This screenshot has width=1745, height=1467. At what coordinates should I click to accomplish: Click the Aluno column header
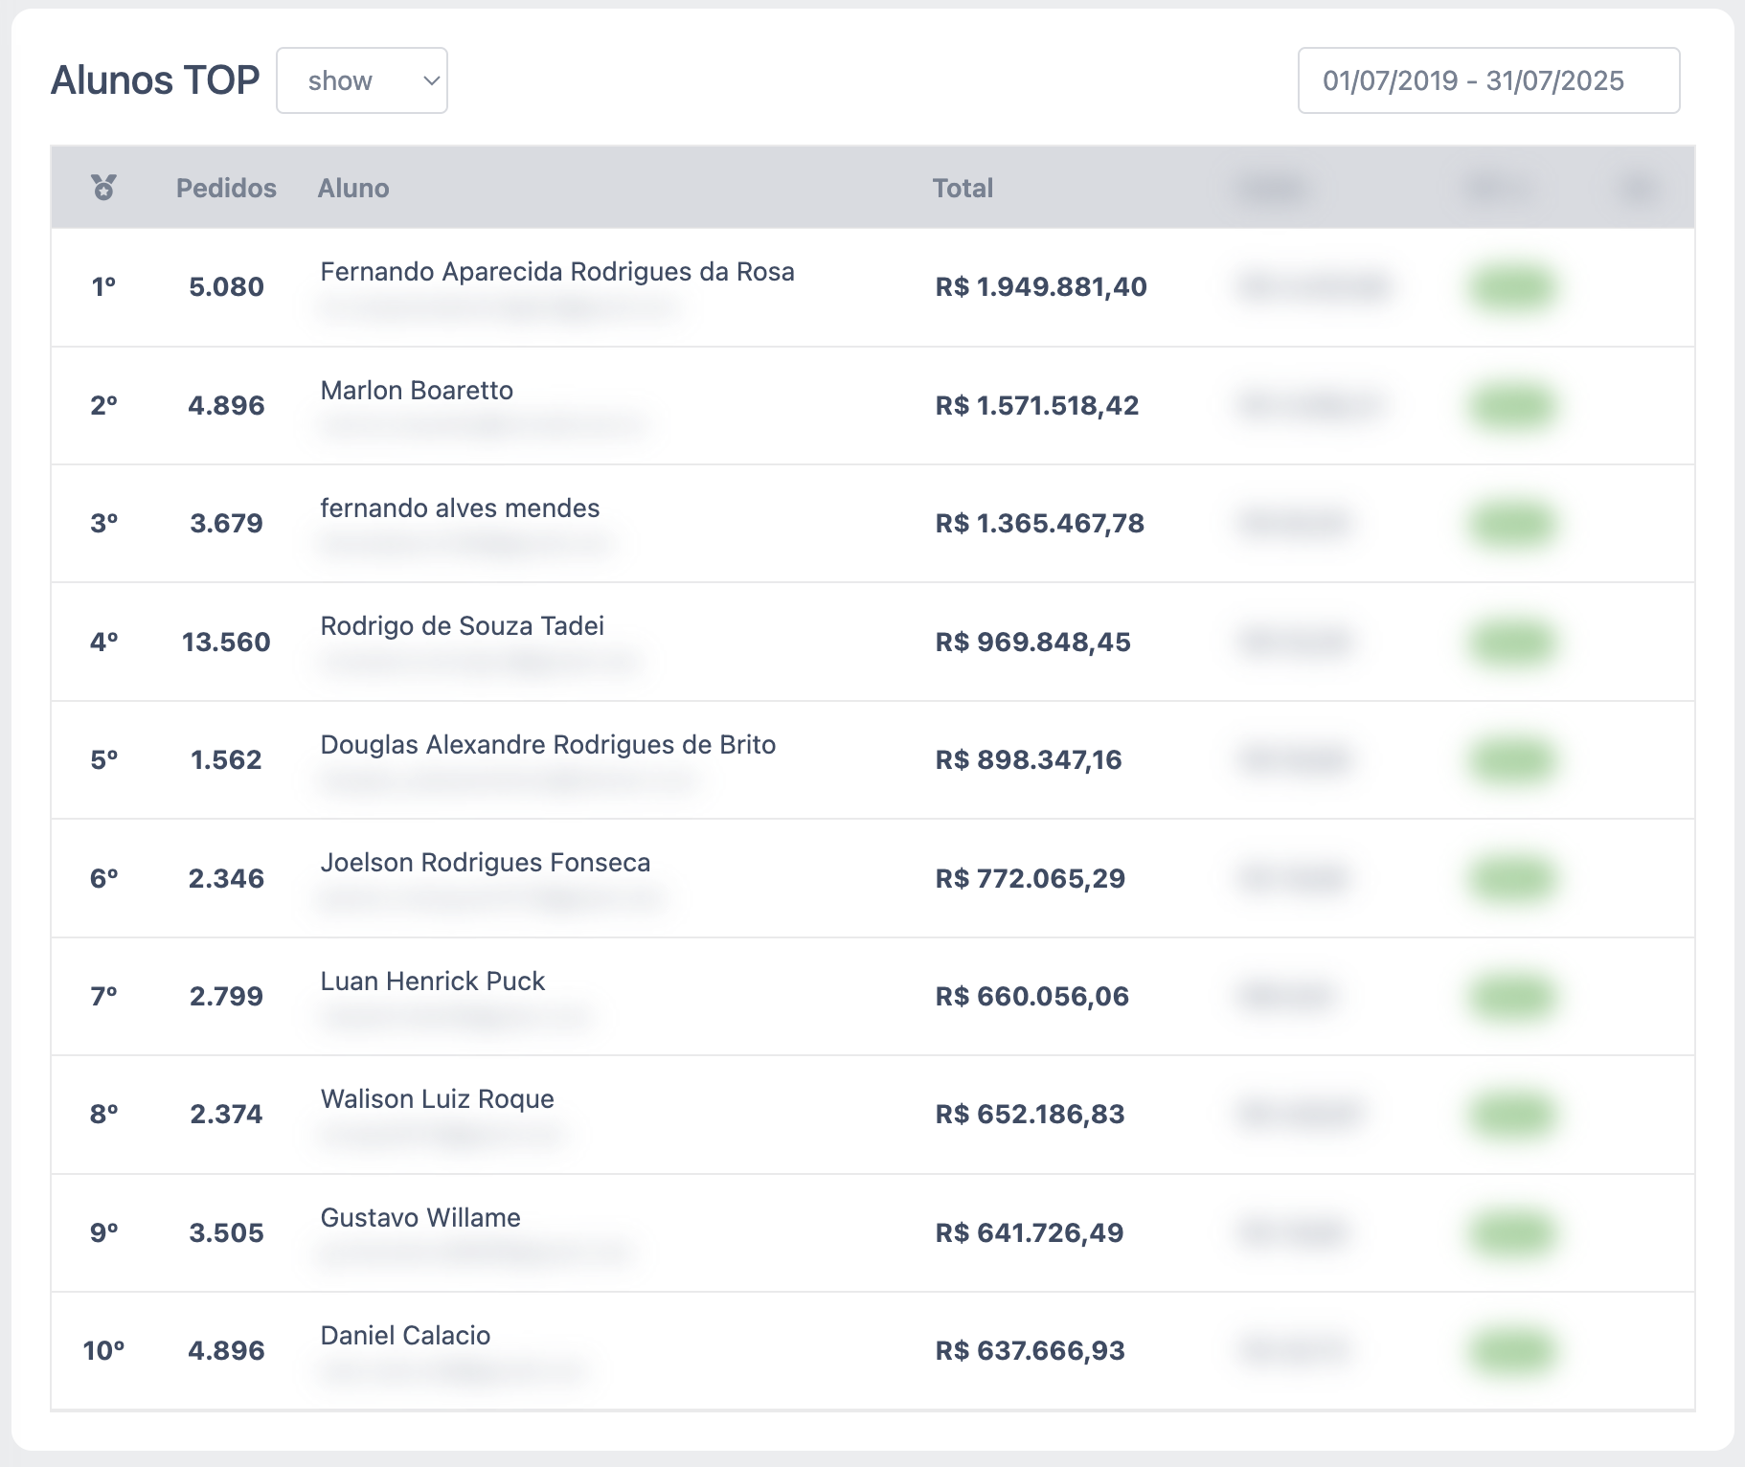pos(353,188)
